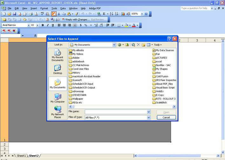The width and height of the screenshot is (225, 160).
Task: Open the Format menu
Action: tap(44, 9)
